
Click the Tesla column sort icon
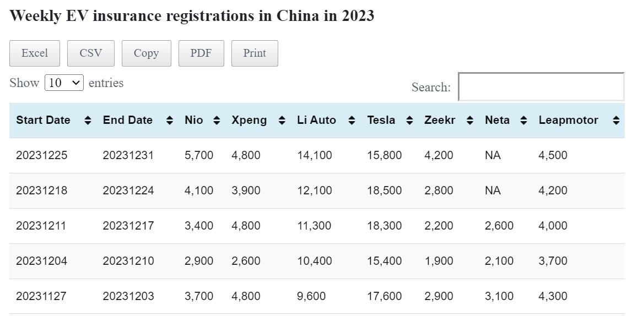point(409,120)
